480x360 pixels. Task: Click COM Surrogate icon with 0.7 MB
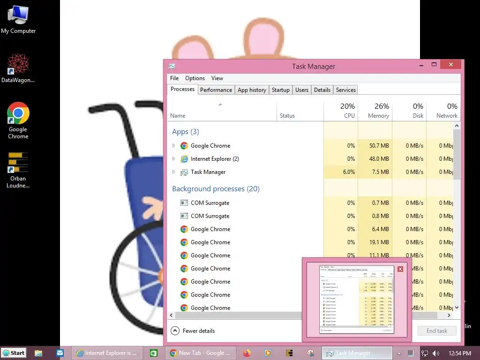(184, 202)
